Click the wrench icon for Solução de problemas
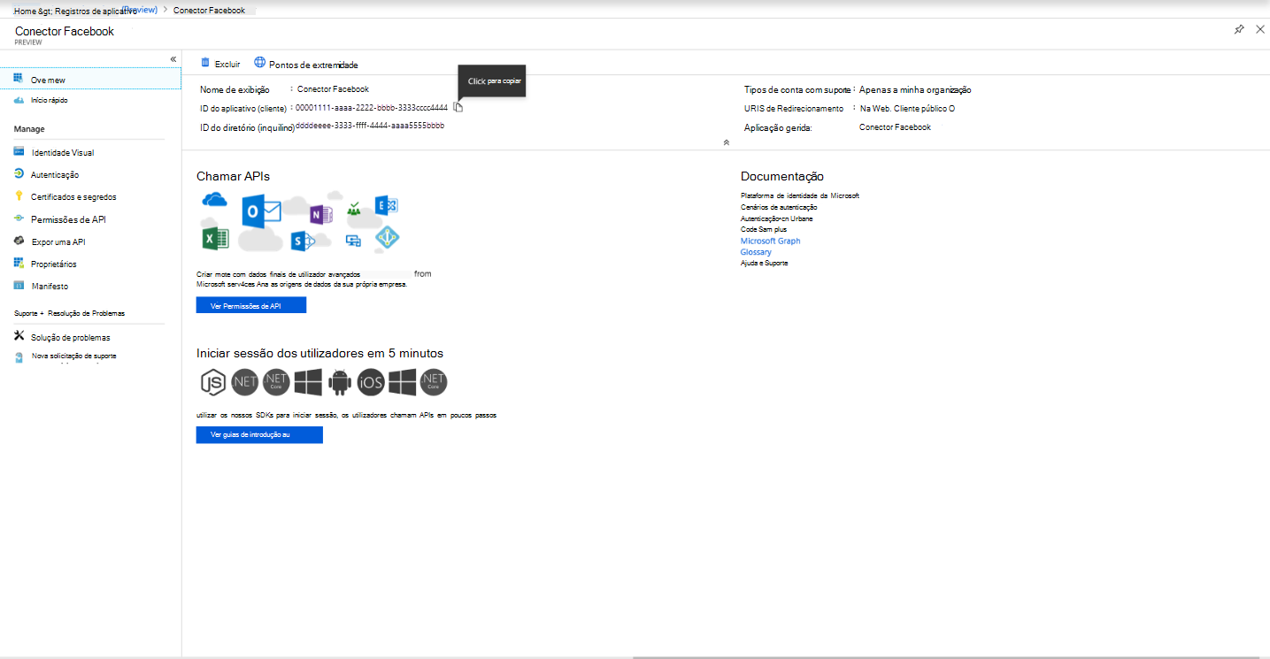This screenshot has height=659, width=1270. (x=19, y=336)
